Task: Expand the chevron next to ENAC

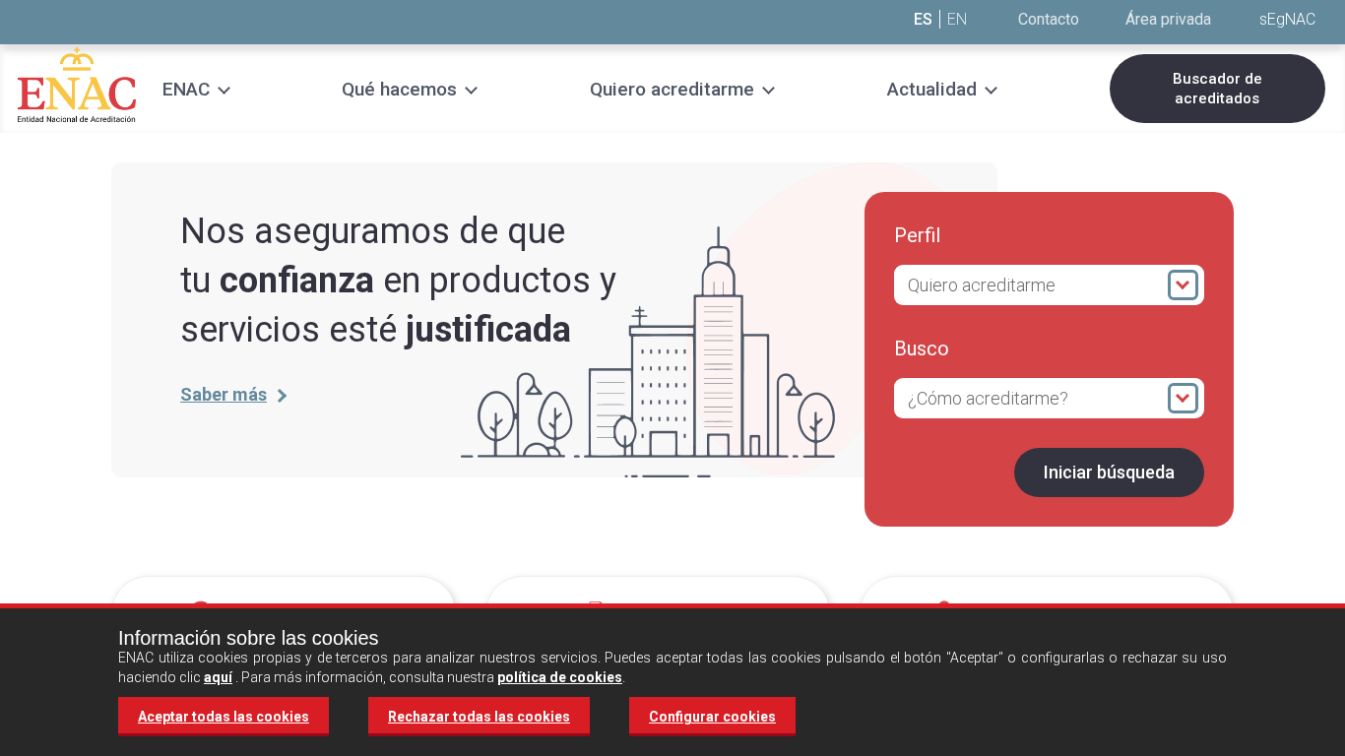Action: tap(224, 91)
